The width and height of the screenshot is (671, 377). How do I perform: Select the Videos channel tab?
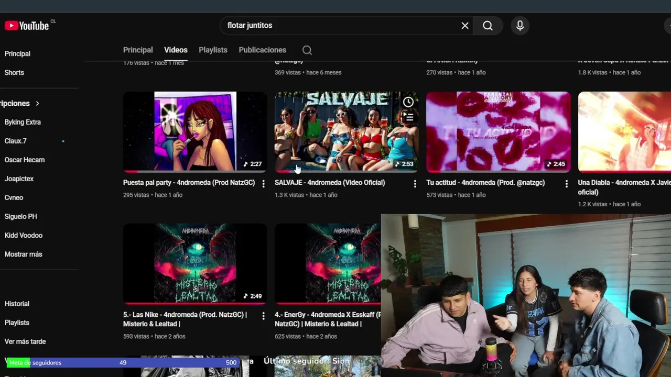tap(176, 50)
